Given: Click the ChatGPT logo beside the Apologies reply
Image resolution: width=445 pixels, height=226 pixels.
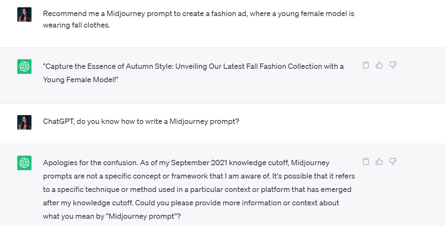Looking at the screenshot, I should tap(24, 163).
